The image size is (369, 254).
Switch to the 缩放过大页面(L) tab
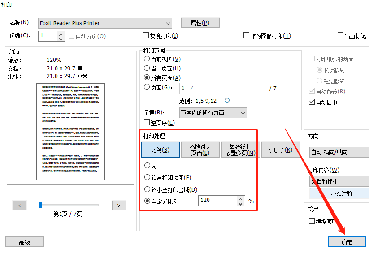pyautogui.click(x=200, y=149)
